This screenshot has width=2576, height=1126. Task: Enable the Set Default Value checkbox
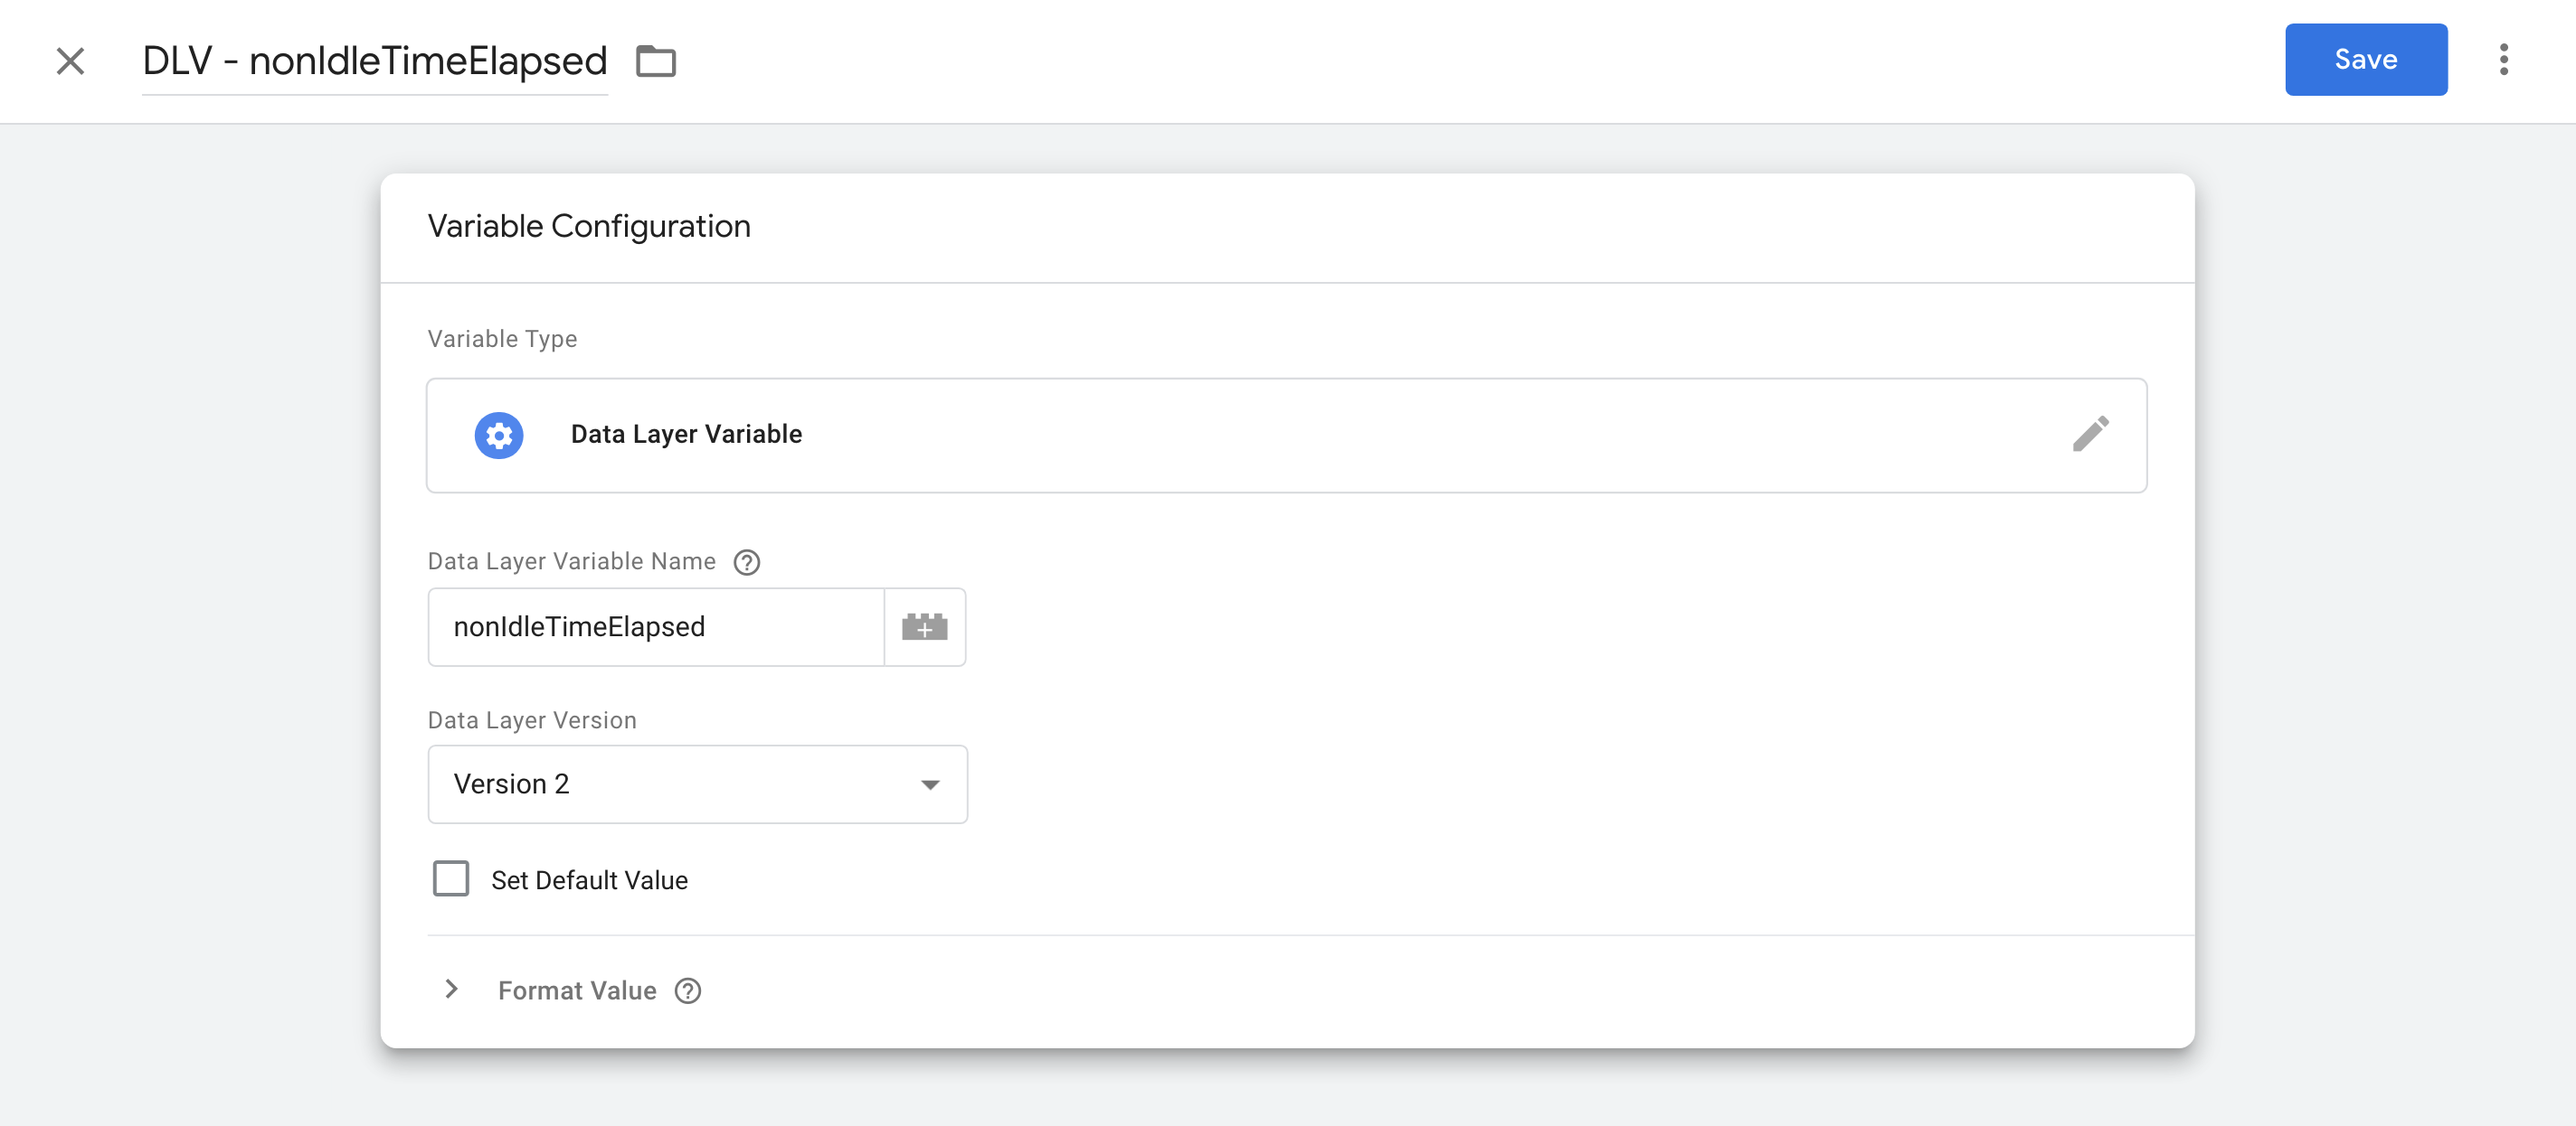tap(451, 879)
